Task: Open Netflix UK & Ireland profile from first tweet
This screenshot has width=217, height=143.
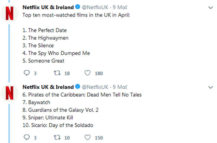Action: pyautogui.click(x=48, y=7)
